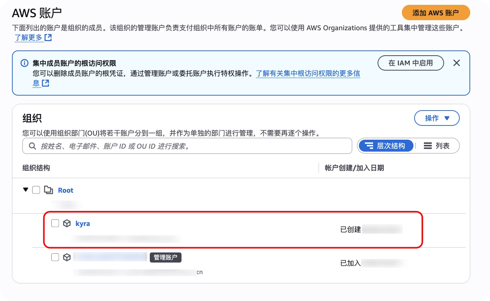Open 了解有关集中根访问权限的更多信息 link
490x301 pixels.
(308, 74)
